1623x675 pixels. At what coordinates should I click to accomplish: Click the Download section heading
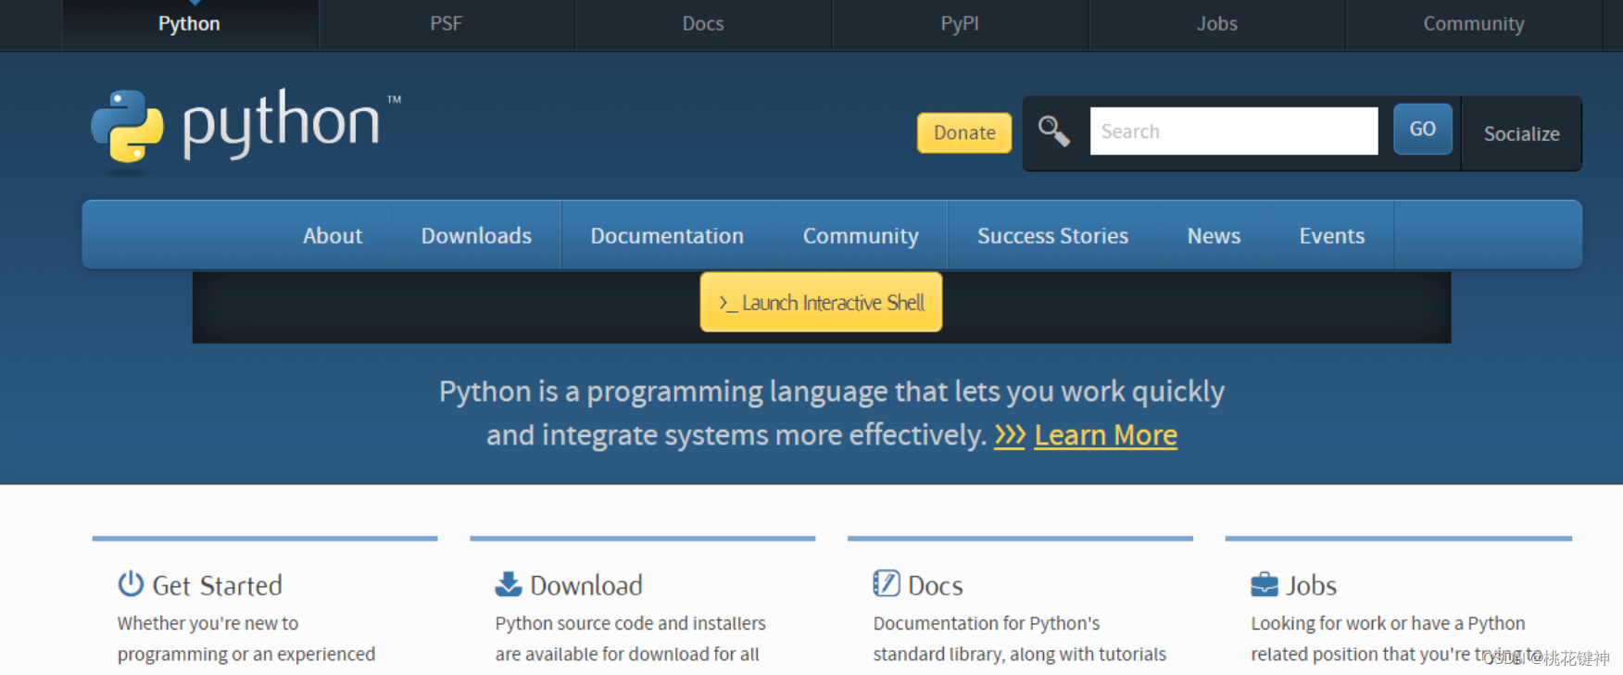click(x=585, y=585)
